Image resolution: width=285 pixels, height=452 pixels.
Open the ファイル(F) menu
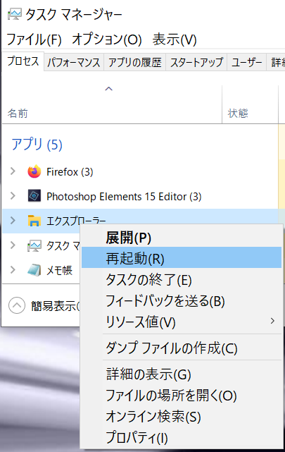tap(34, 39)
